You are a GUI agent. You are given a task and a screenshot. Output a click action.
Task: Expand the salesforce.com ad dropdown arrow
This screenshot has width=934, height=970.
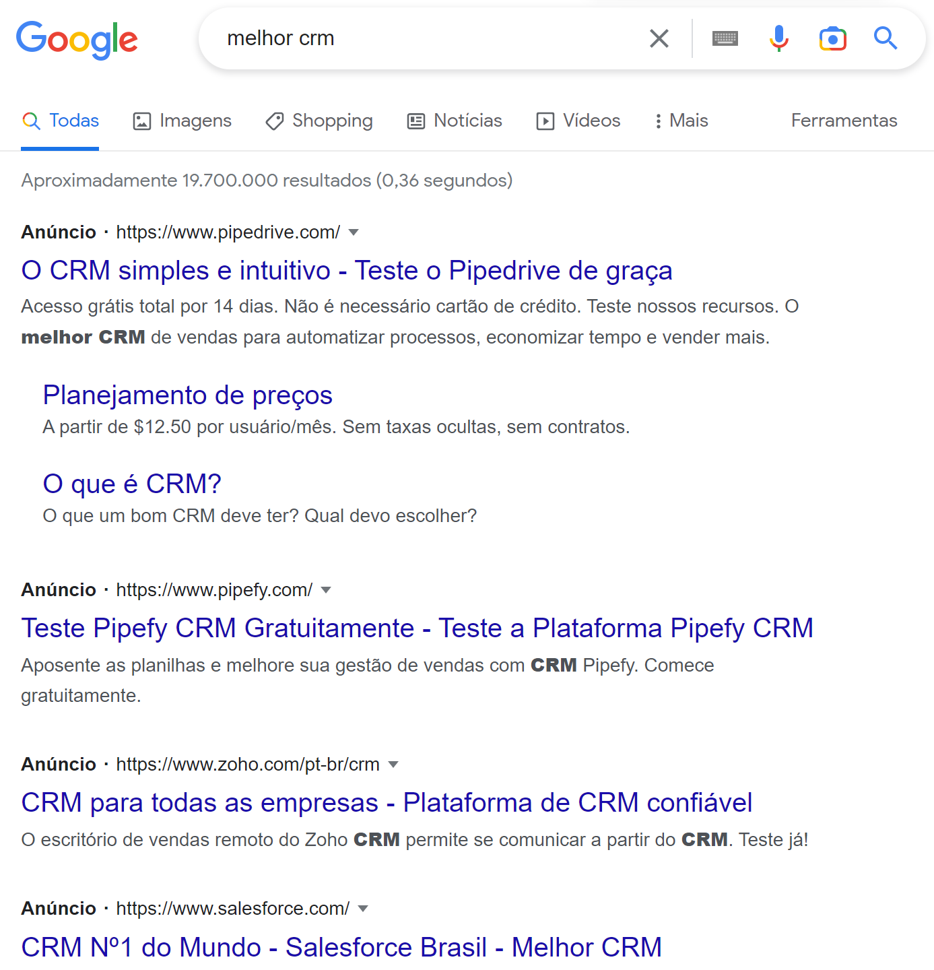click(363, 909)
